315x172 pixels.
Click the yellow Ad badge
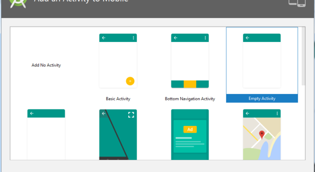(190, 129)
